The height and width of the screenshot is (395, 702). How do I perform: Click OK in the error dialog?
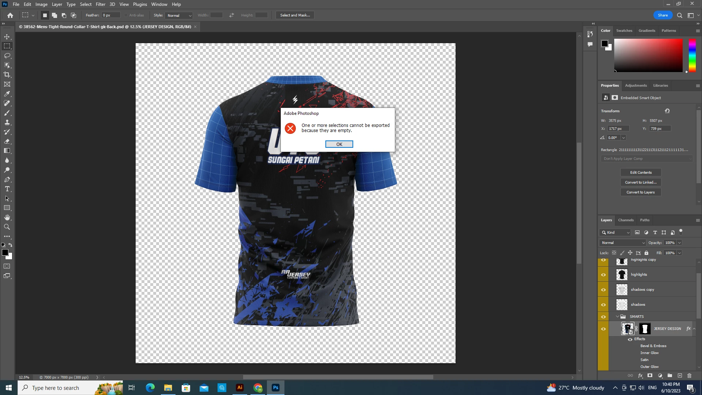(339, 144)
